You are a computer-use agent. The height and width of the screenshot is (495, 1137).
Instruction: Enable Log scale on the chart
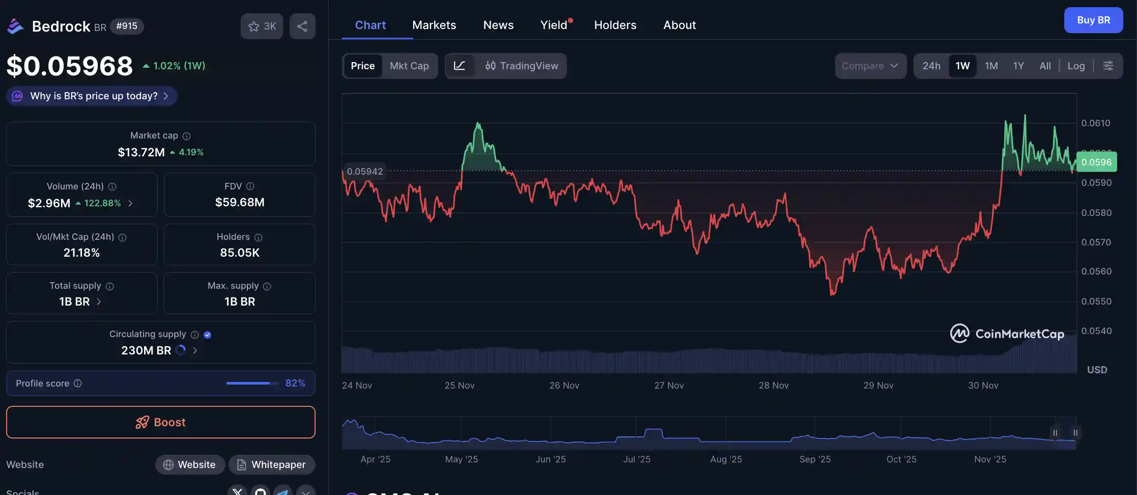[x=1075, y=66]
